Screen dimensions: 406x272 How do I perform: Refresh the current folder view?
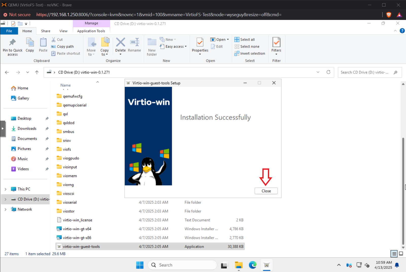click(328, 72)
